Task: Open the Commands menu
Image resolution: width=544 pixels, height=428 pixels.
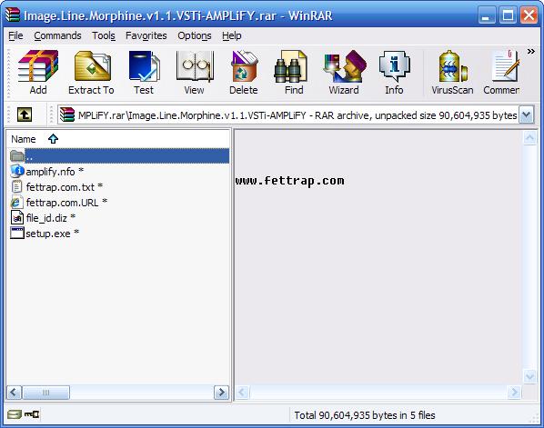Action: [57, 35]
